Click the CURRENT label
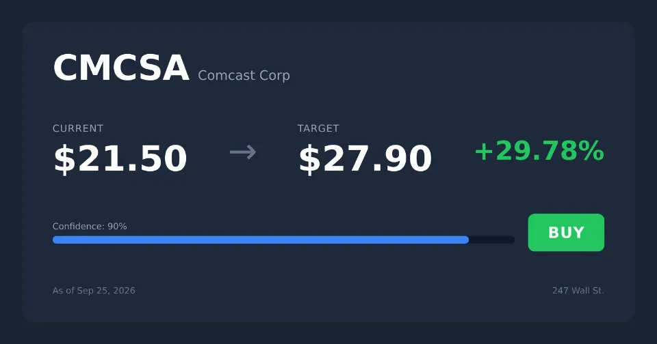This screenshot has height=344, width=657. [x=78, y=128]
